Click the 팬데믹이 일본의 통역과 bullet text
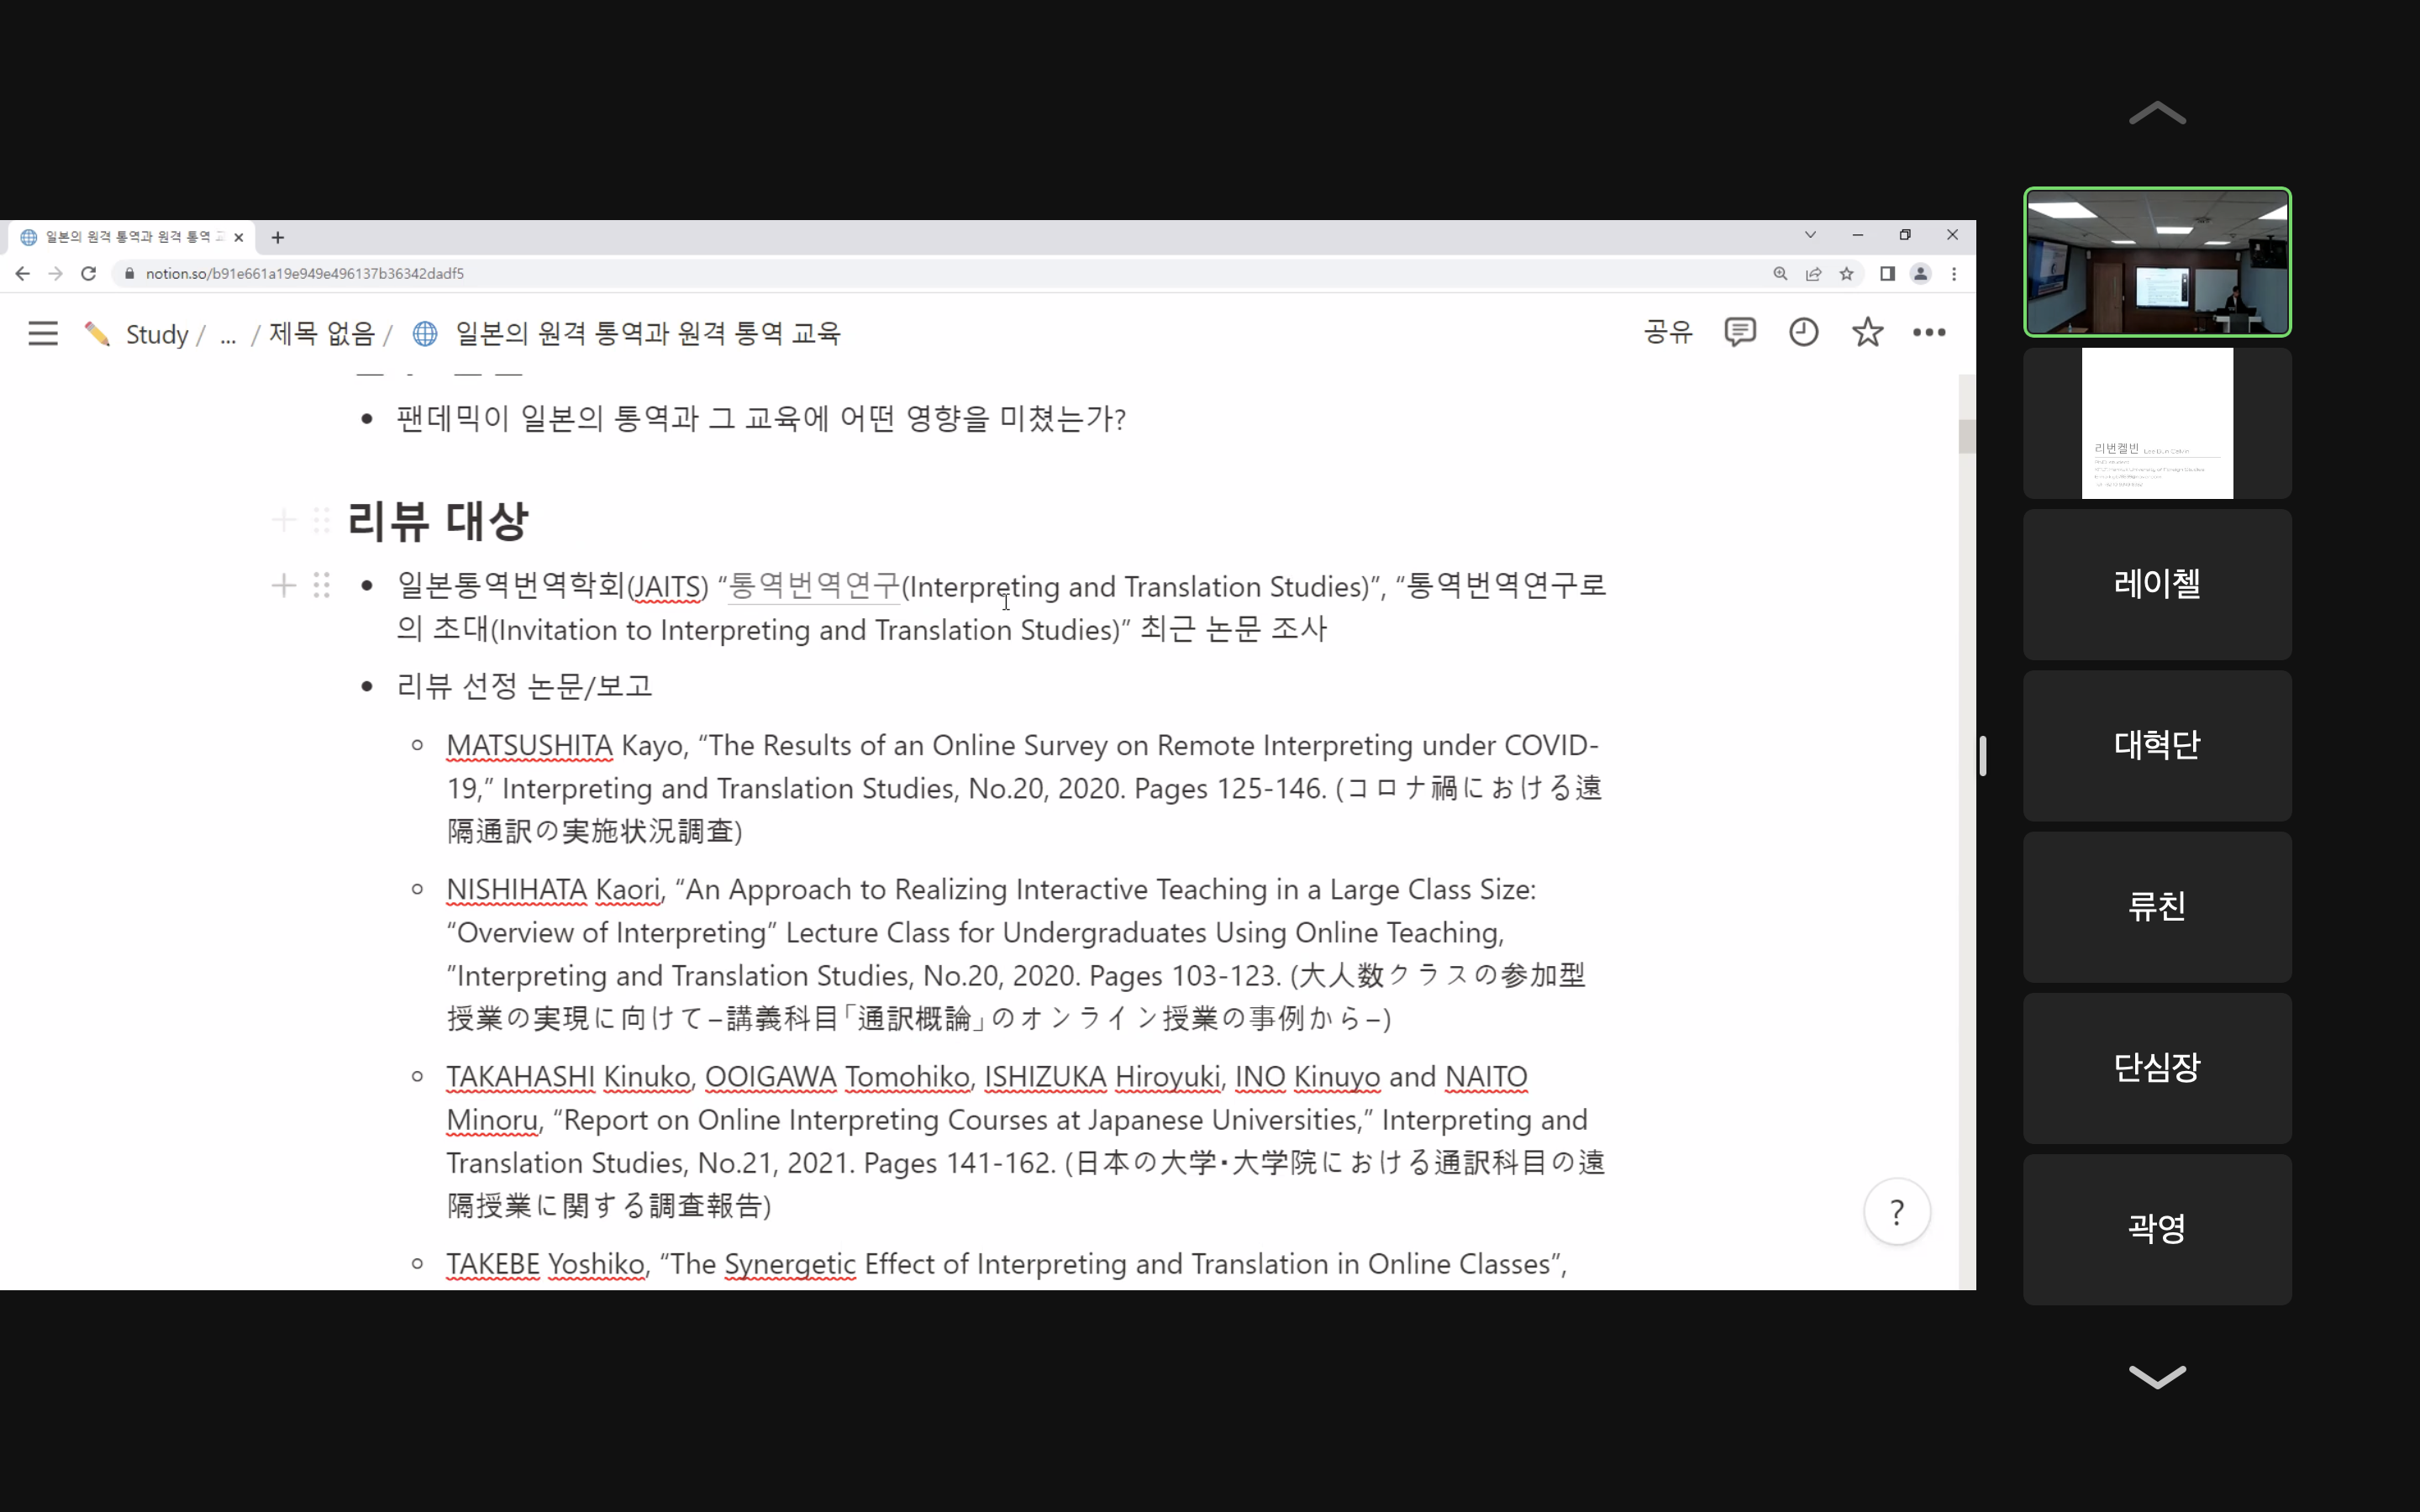The image size is (2420, 1512). pos(761,418)
